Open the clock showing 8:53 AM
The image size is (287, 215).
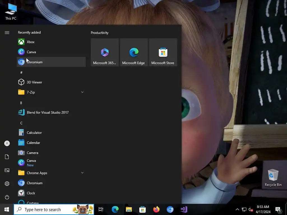(x=263, y=209)
